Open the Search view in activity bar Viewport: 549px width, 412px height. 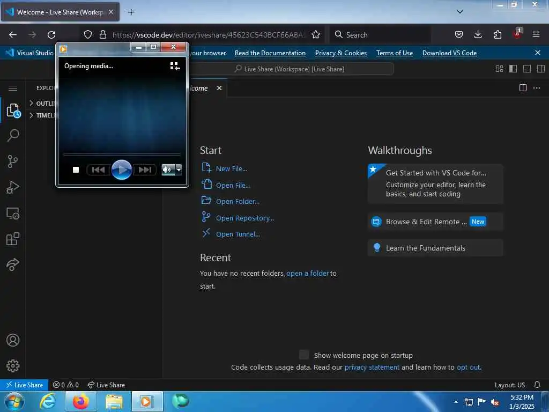(x=13, y=135)
